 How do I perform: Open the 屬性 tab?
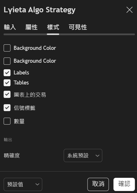pyautogui.click(x=31, y=27)
